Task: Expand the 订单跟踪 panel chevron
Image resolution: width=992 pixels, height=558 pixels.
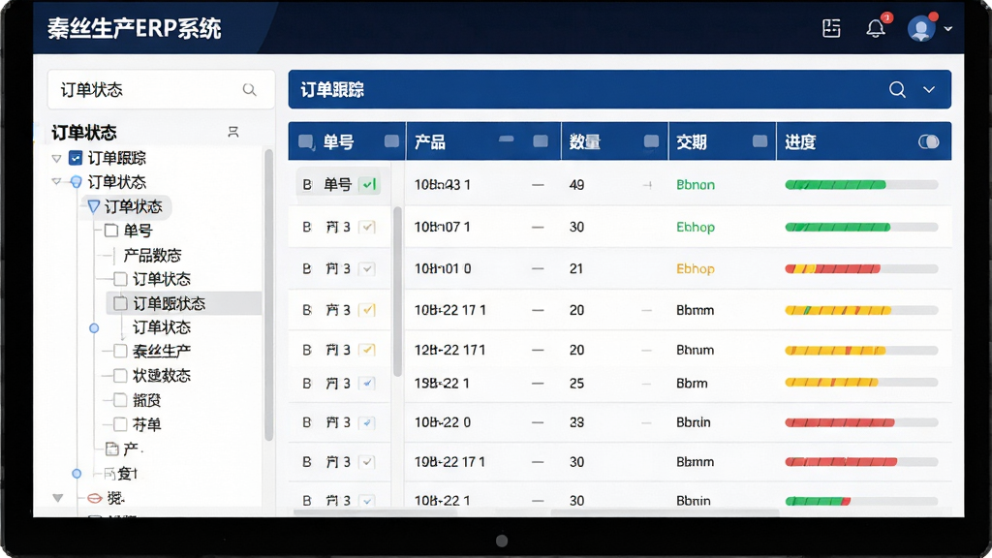Action: coord(929,90)
